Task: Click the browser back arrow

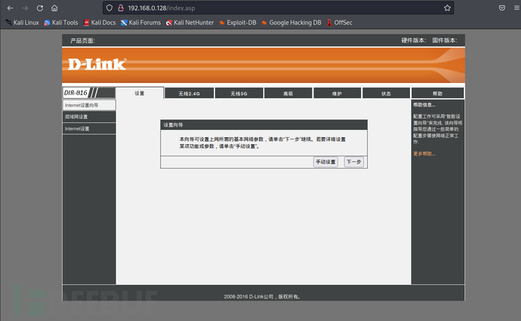Action: point(10,8)
